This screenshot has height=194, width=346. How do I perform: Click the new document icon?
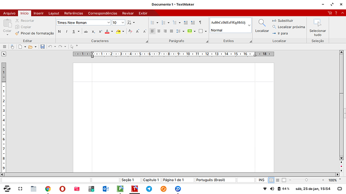[x=20, y=47]
